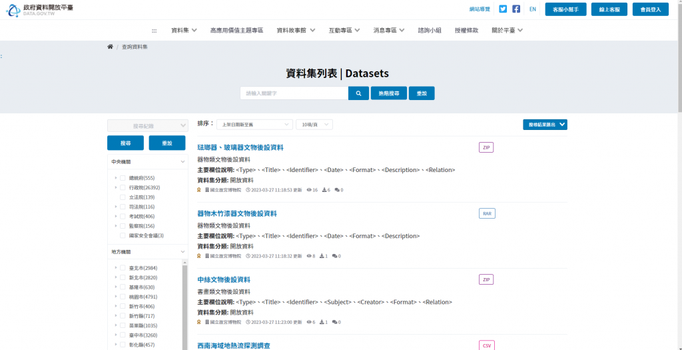Click the view count eye icon showing 8

tap(309, 256)
